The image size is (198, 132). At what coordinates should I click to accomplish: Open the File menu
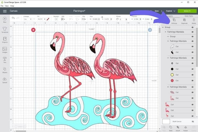coord(2,6)
